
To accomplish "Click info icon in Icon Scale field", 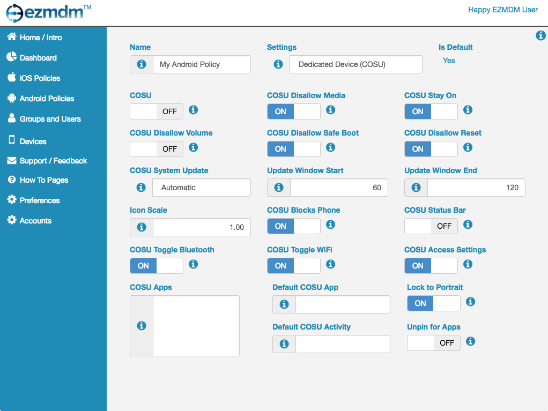I will click(x=142, y=227).
